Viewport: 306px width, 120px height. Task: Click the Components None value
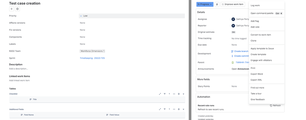pos(82,37)
